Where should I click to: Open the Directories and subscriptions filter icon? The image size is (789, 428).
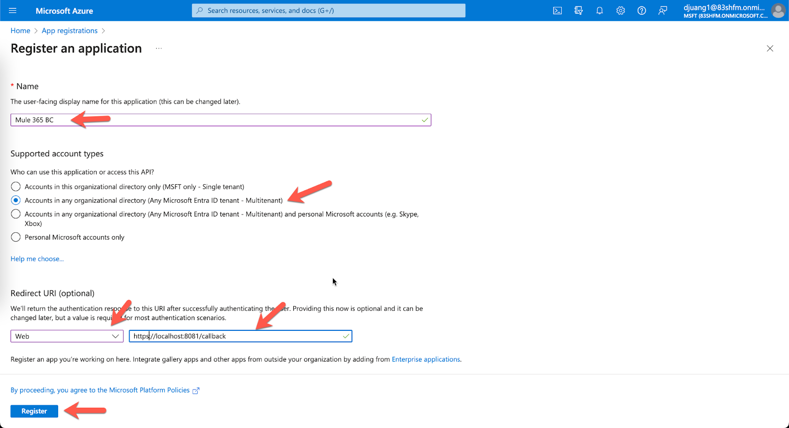[578, 10]
